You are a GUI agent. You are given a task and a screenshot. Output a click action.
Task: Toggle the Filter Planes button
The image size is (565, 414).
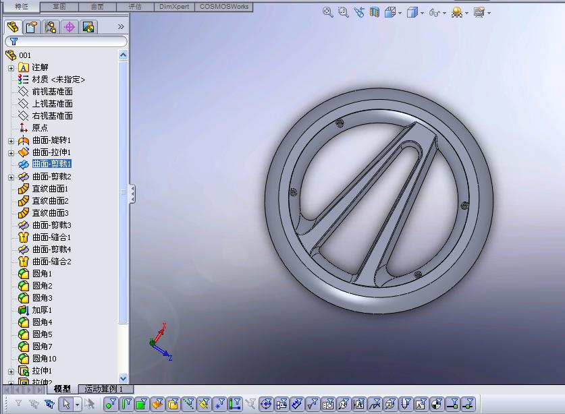tap(204, 404)
